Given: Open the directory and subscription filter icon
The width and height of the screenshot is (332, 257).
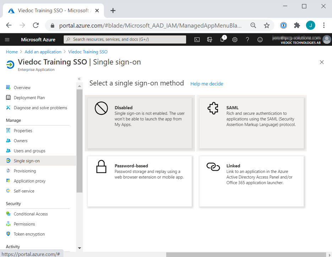Looking at the screenshot, I should click(209, 40).
